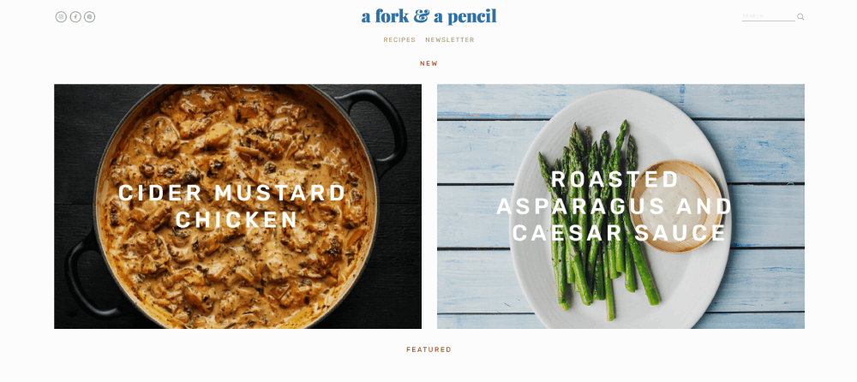The height and width of the screenshot is (382, 857).
Task: Click the NEW section heading
Action: point(429,63)
